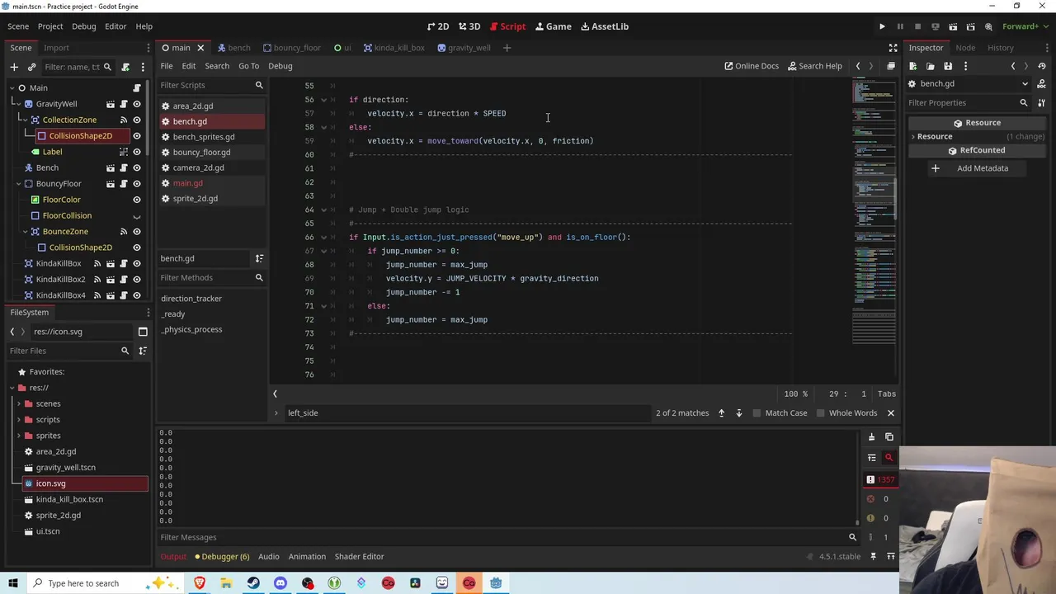Add a new child node with the plus icon
This screenshot has height=594, width=1056.
[14, 67]
